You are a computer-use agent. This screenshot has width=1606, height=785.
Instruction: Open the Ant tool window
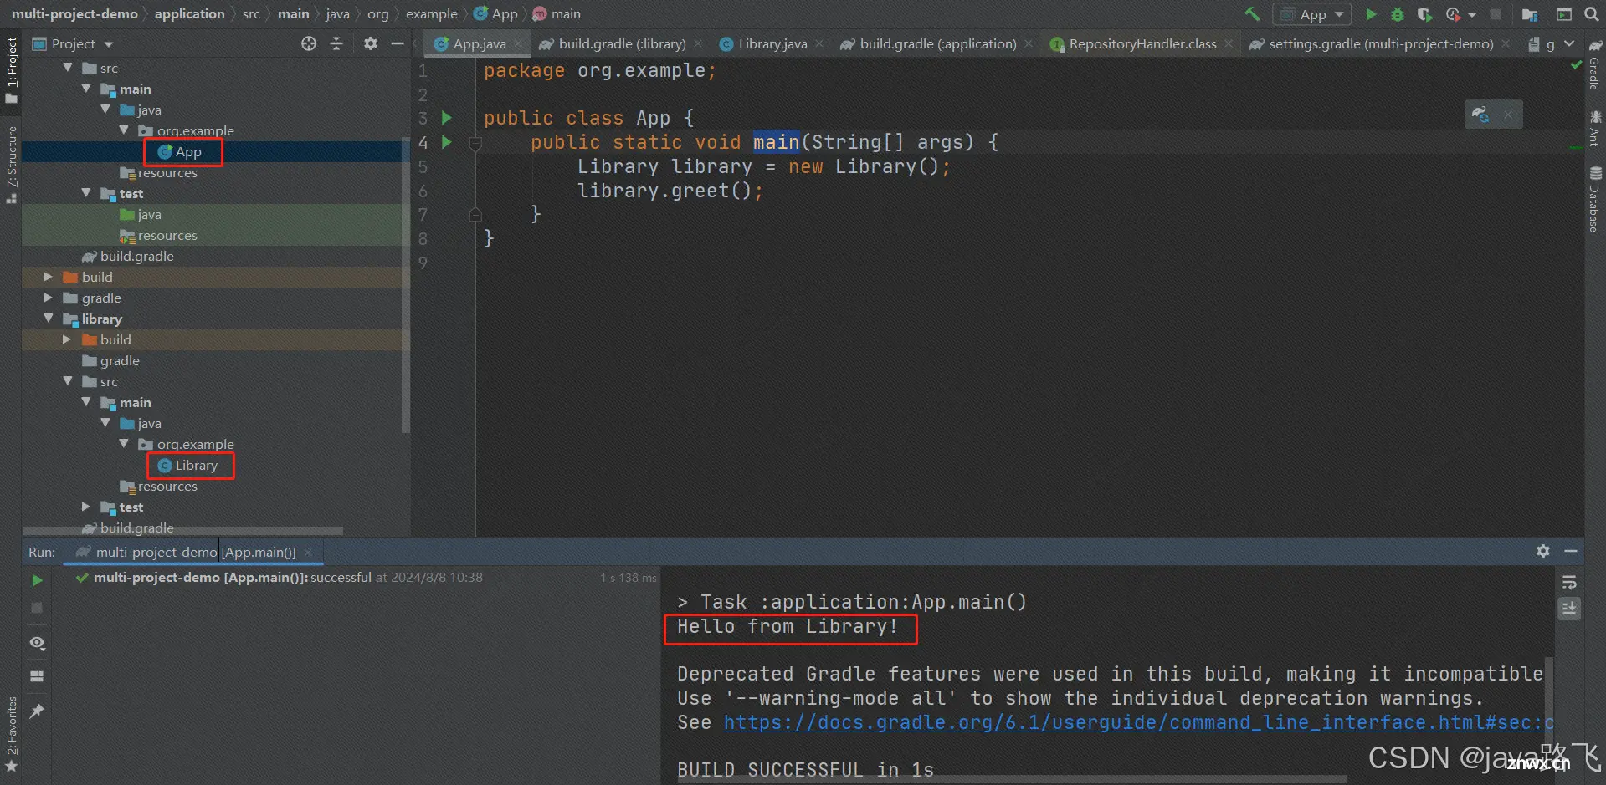coord(1595,128)
